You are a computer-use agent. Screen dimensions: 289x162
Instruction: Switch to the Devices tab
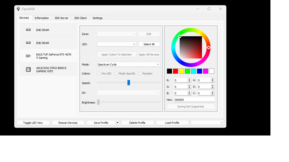[24, 18]
